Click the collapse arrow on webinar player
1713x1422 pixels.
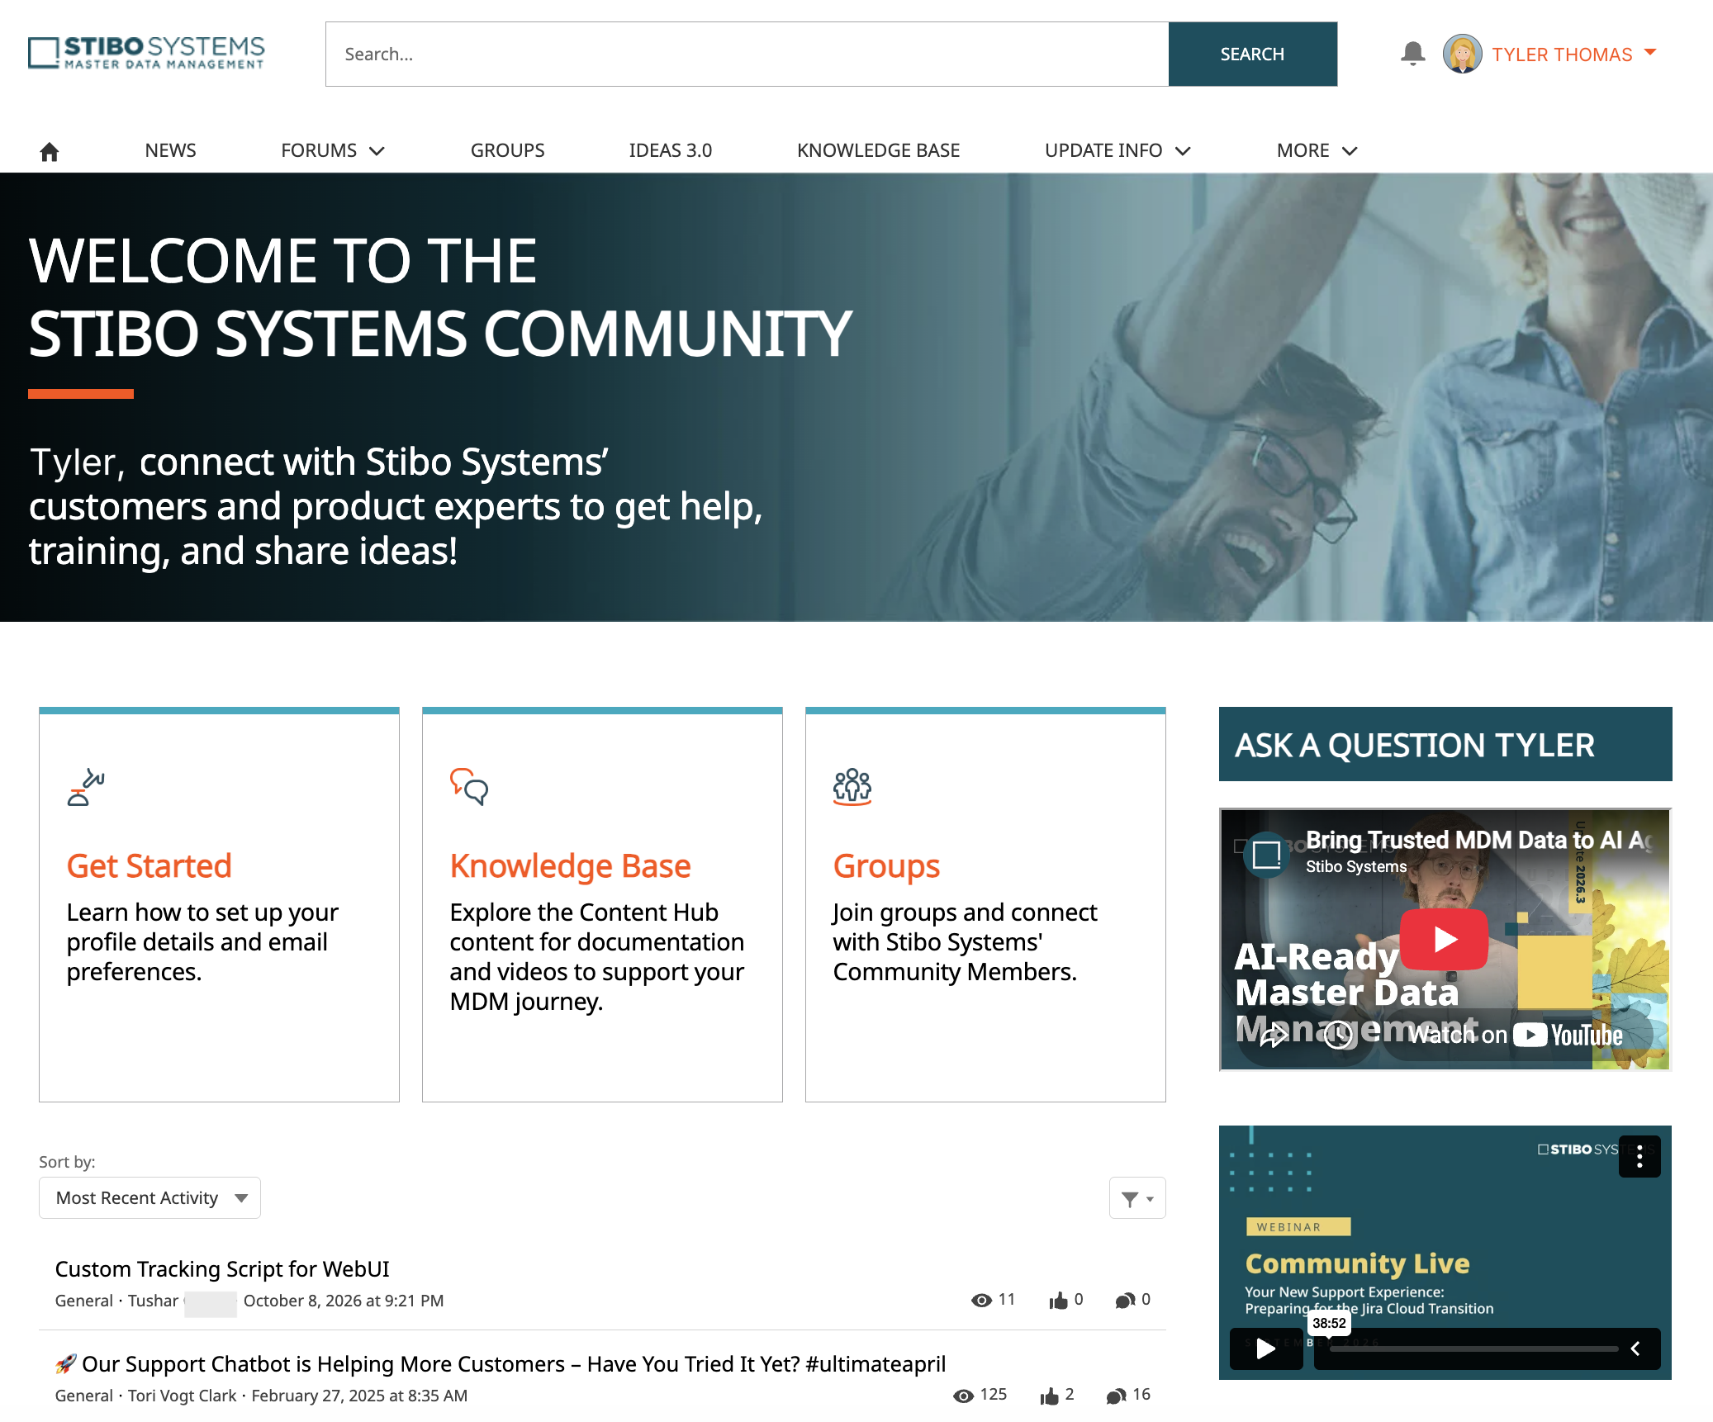[x=1635, y=1349]
